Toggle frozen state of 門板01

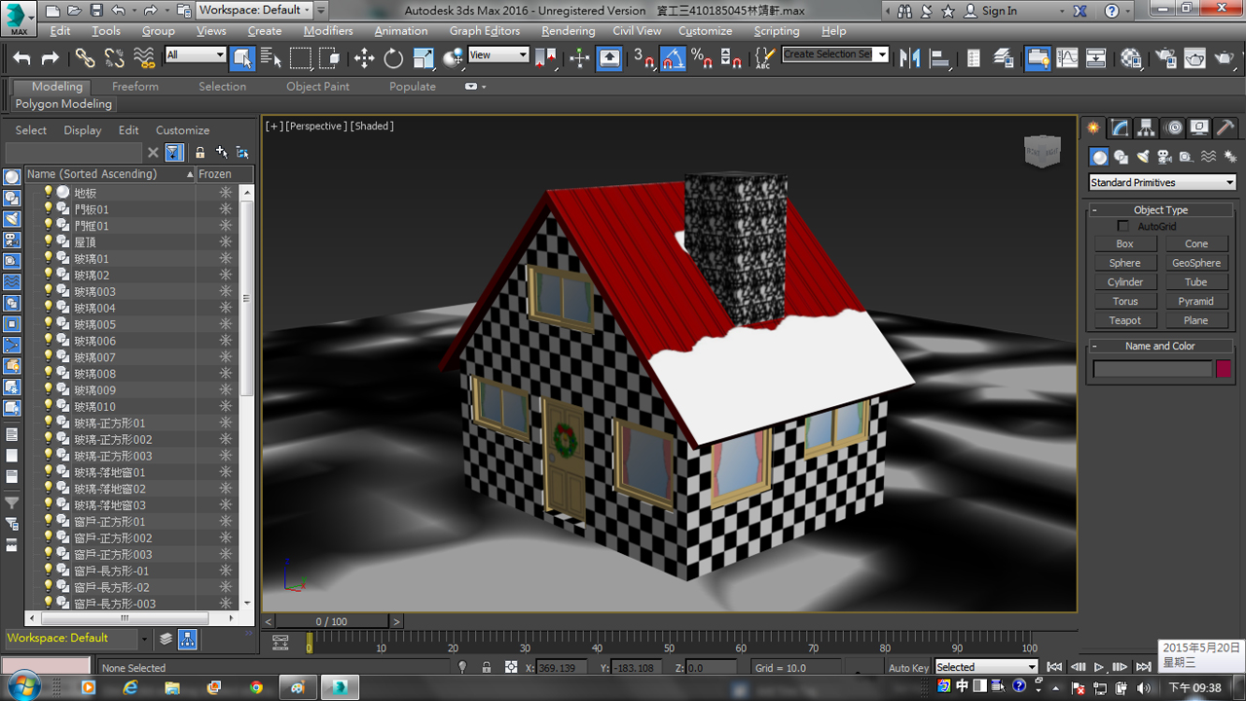point(225,209)
